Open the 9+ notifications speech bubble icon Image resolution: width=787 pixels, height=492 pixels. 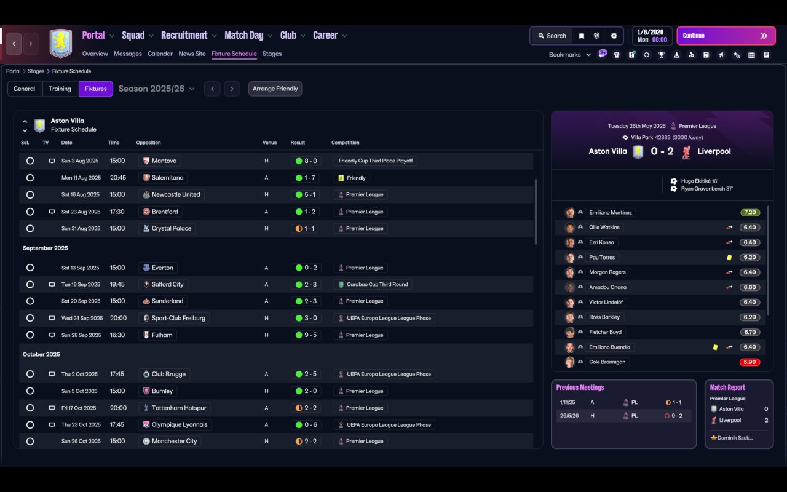(x=603, y=54)
